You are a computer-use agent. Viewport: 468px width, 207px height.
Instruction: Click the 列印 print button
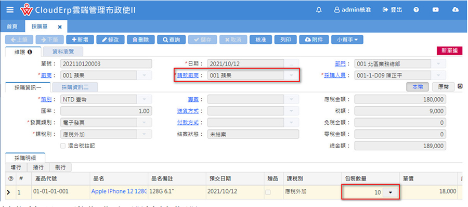(285, 40)
